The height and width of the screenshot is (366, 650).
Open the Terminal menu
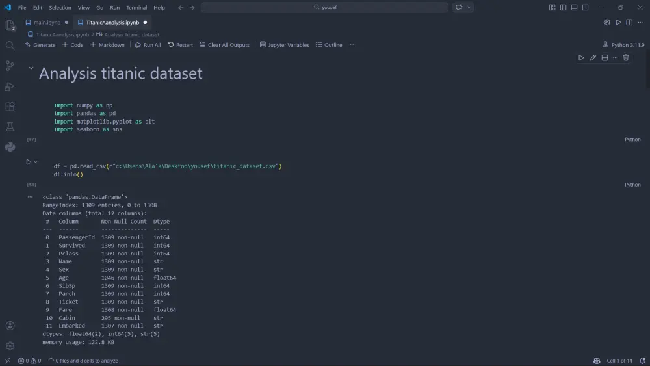(x=136, y=7)
